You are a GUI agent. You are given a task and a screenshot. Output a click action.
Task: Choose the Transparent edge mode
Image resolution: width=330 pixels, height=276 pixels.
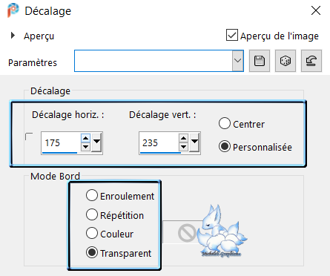(x=92, y=252)
